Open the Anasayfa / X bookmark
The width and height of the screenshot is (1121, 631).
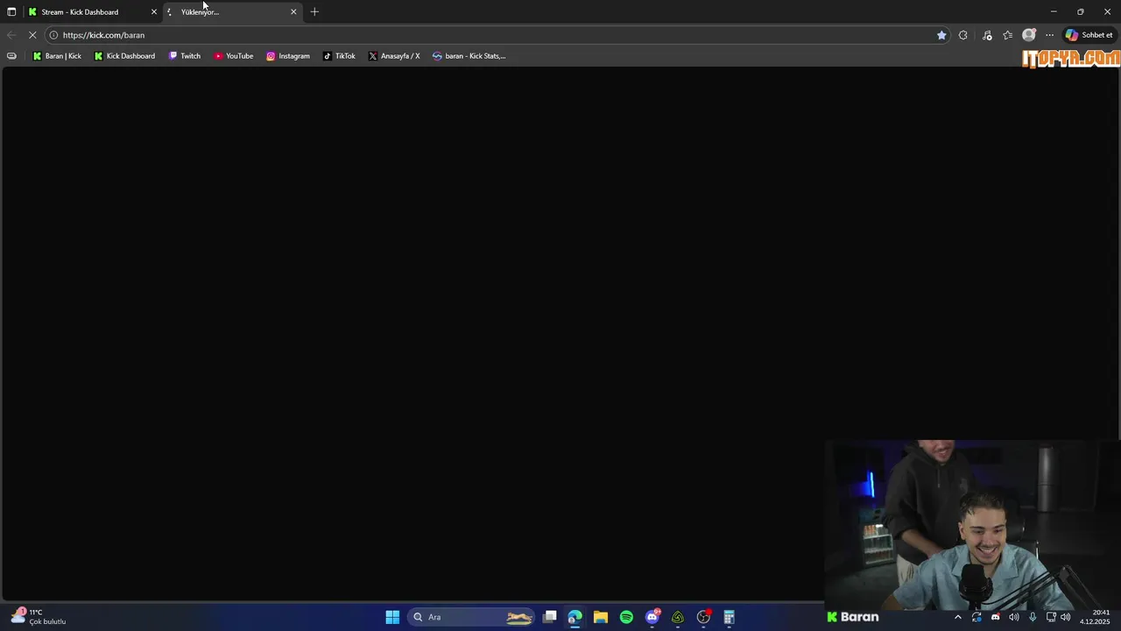click(x=394, y=56)
